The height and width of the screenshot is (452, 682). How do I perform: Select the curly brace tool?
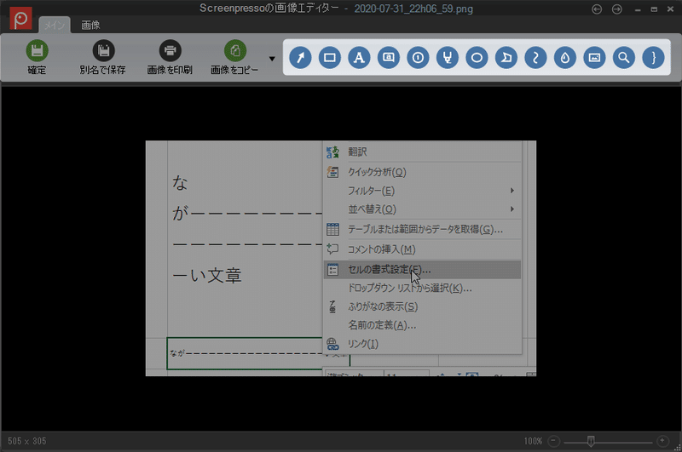point(653,57)
